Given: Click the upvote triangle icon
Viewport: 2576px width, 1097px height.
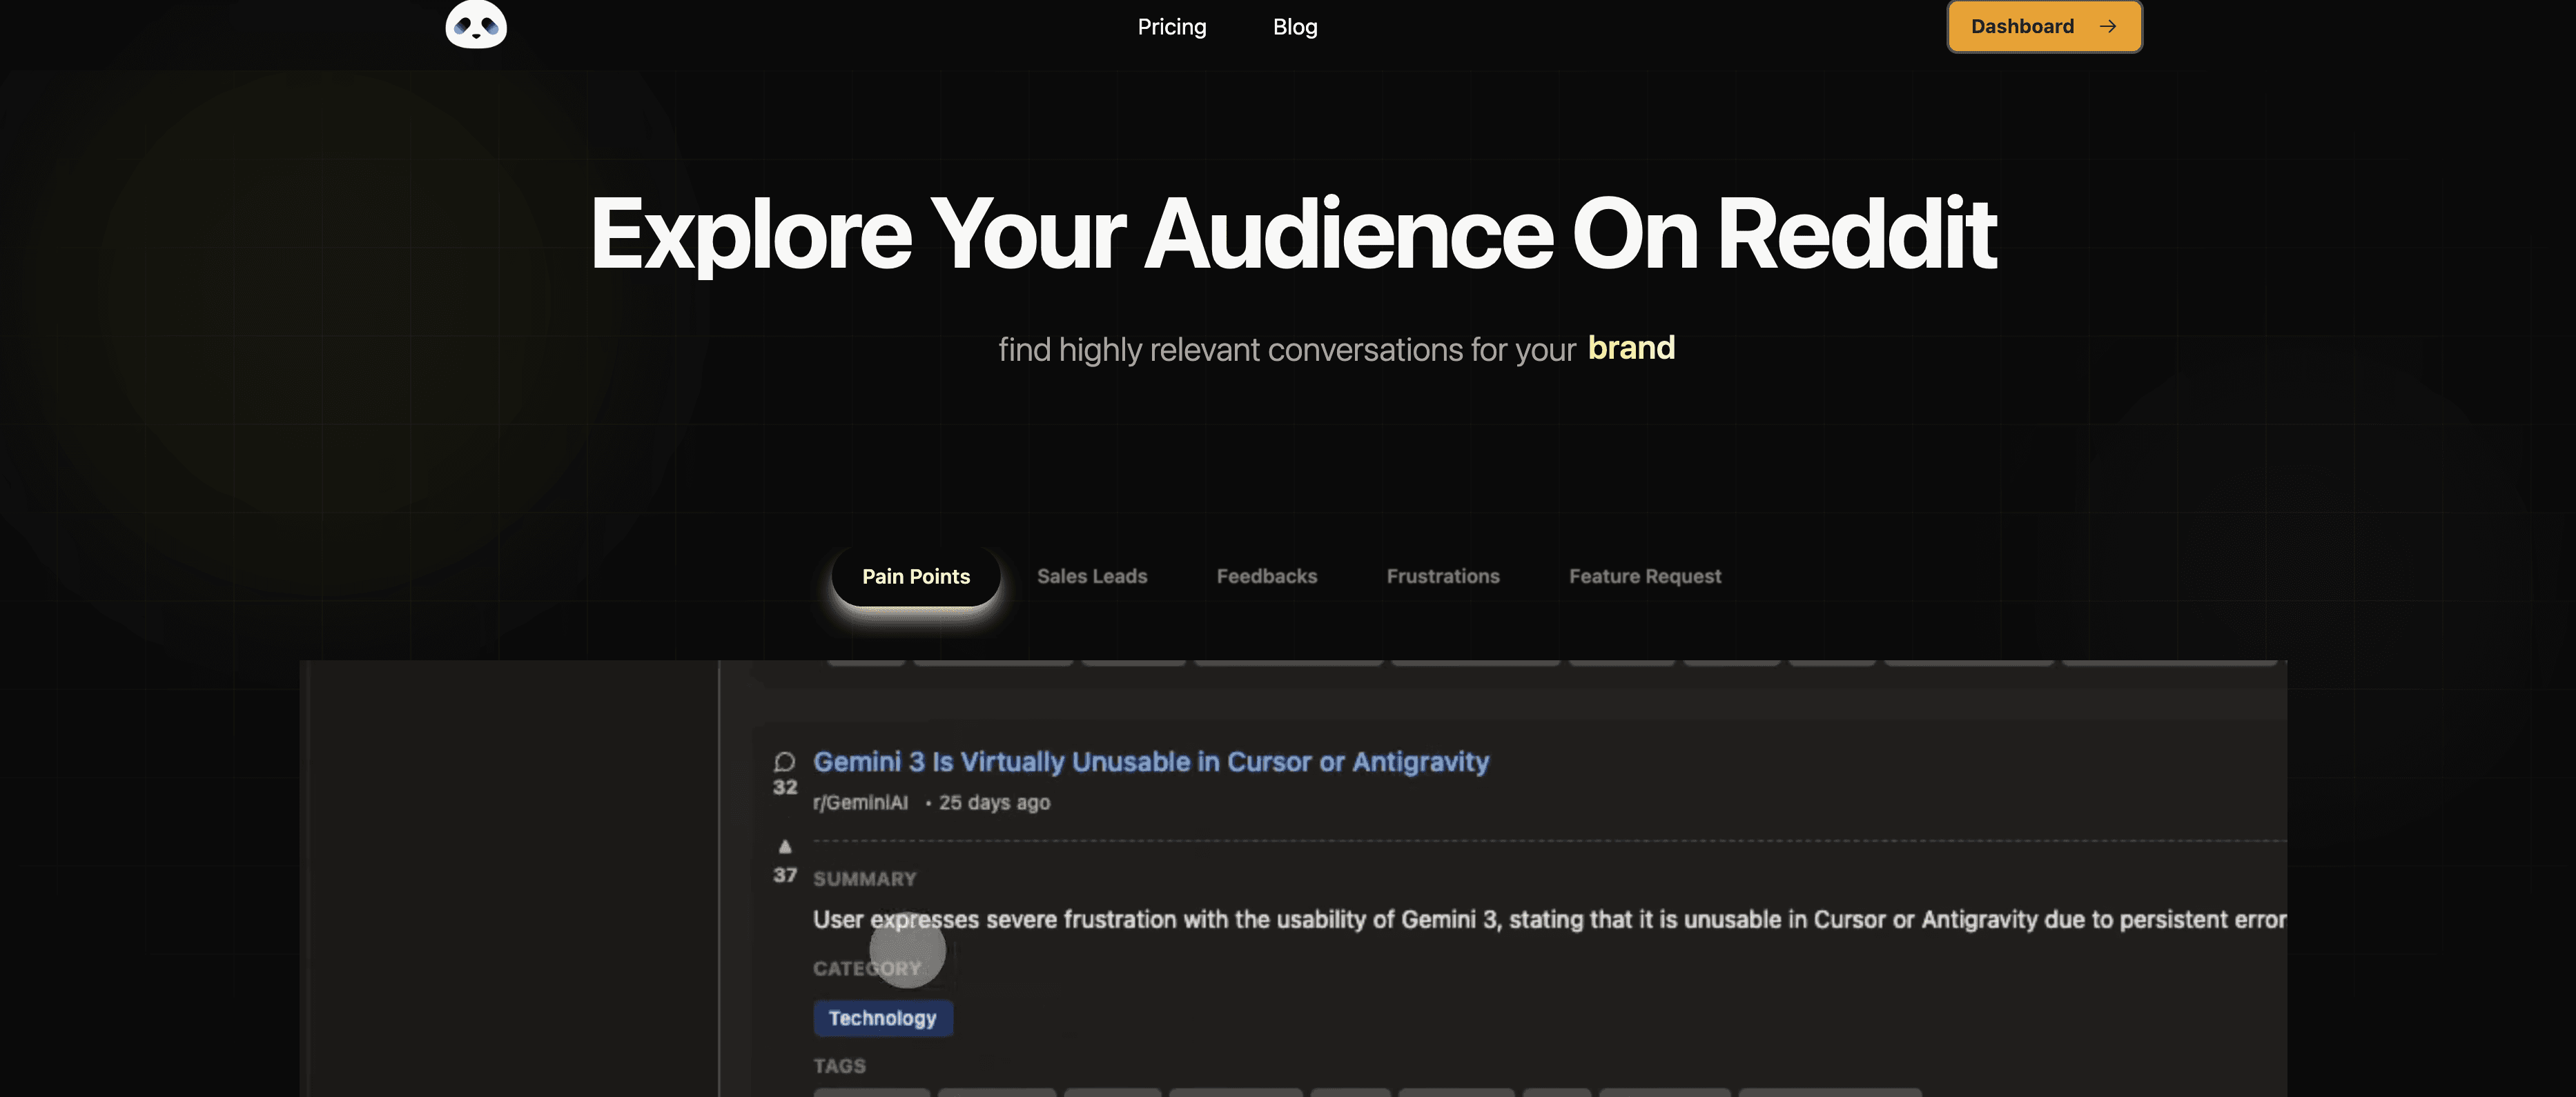Looking at the screenshot, I should tap(785, 847).
